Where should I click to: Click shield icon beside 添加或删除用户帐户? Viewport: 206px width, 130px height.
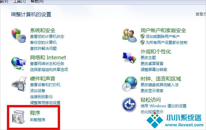142,36
